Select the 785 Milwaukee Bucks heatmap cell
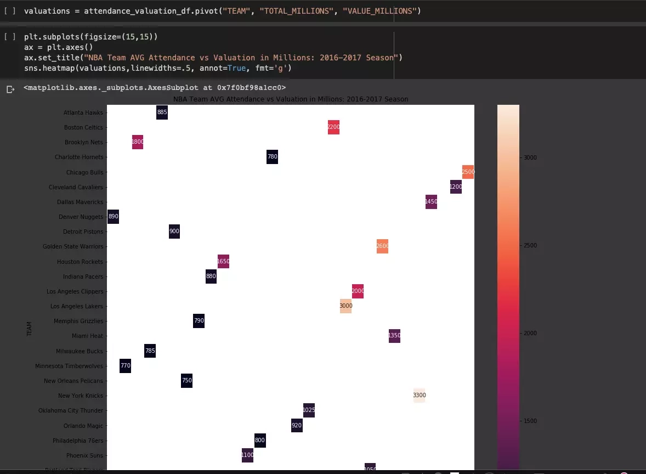Image resolution: width=646 pixels, height=474 pixels. pyautogui.click(x=150, y=351)
